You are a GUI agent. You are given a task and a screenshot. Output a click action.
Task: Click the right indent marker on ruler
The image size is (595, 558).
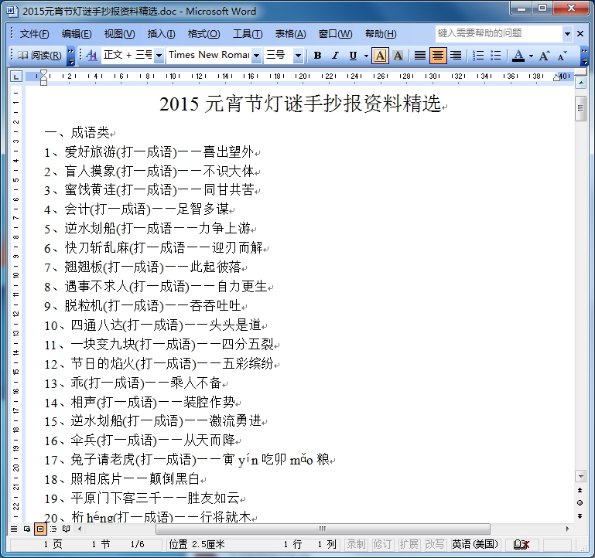[556, 78]
